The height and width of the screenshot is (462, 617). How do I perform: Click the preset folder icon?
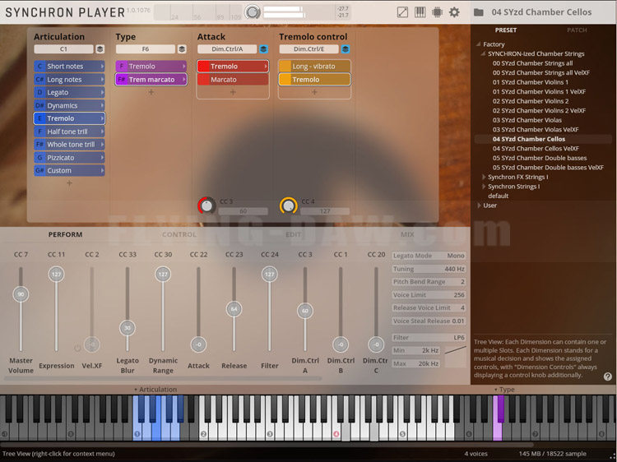479,12
